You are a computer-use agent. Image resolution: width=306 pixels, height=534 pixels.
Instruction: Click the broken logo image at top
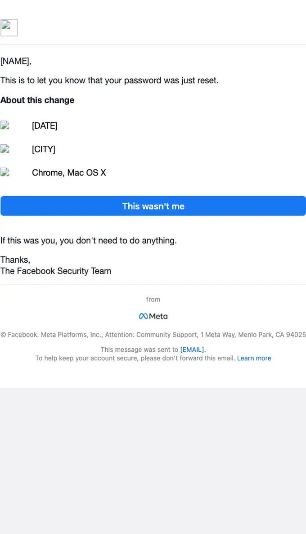pos(9,27)
